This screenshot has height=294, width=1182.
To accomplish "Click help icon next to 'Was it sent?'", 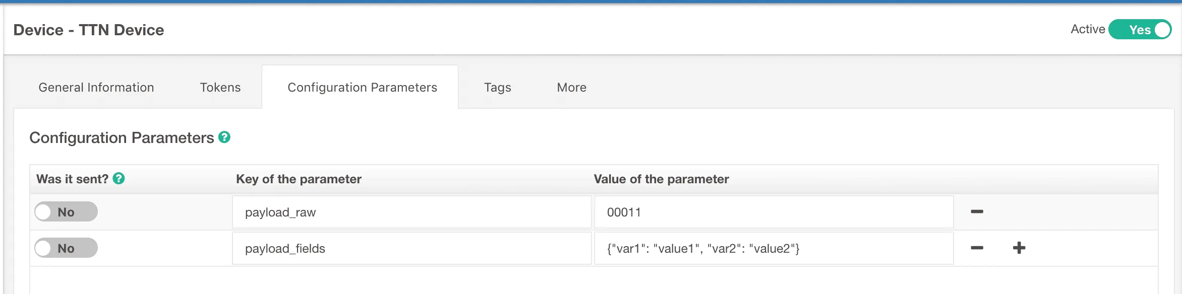I will (x=119, y=178).
